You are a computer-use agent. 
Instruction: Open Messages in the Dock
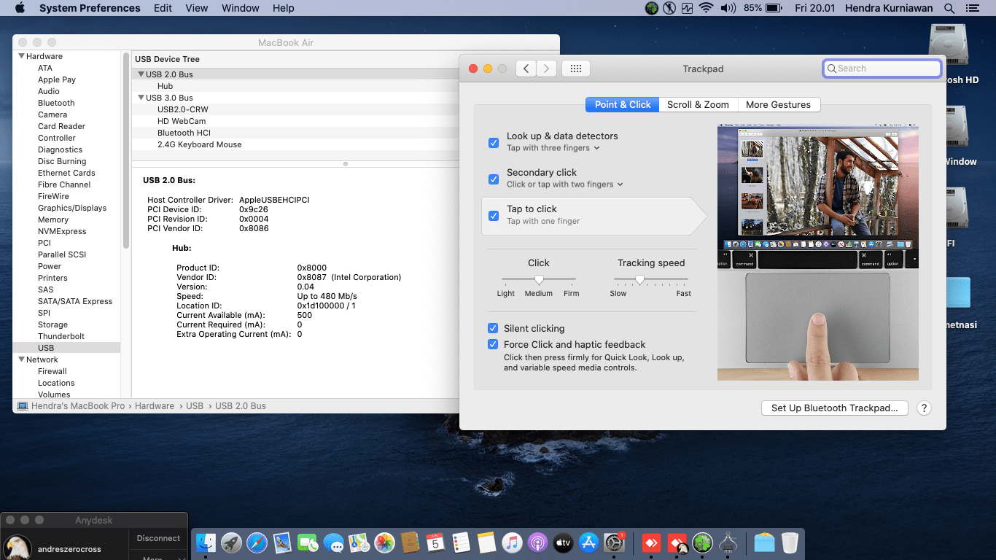click(334, 542)
